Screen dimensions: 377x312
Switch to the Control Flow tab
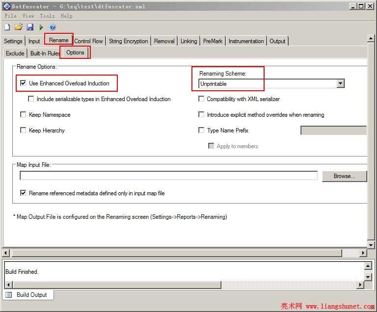click(x=88, y=41)
